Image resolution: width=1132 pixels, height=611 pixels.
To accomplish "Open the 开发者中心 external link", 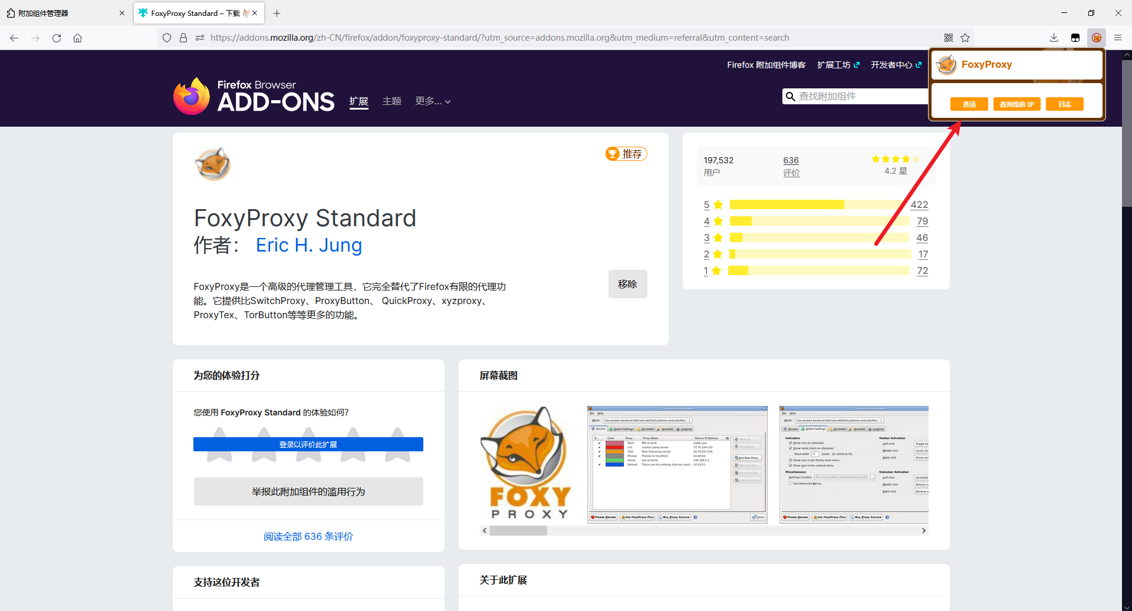I will coord(896,65).
